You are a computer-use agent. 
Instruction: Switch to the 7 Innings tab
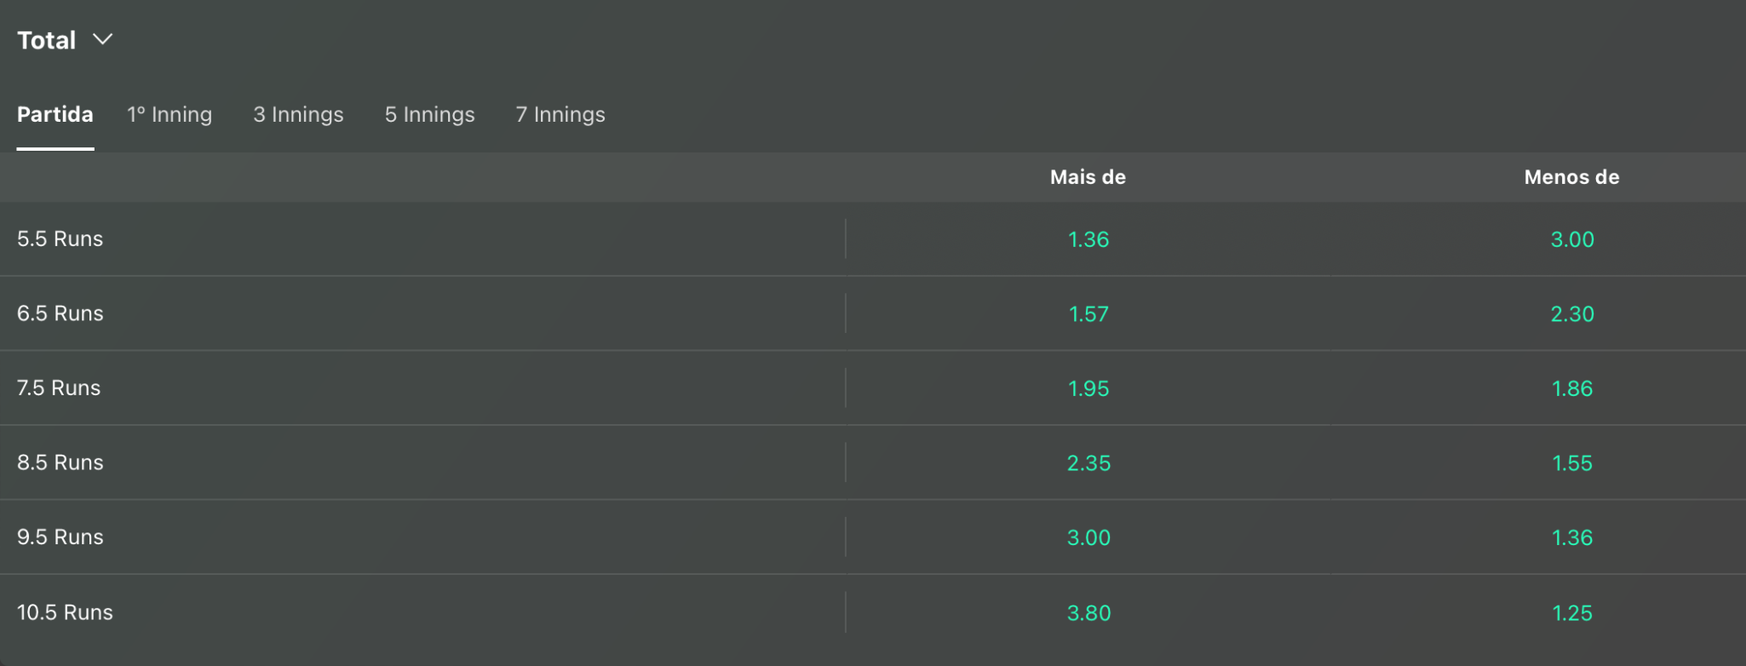click(560, 114)
